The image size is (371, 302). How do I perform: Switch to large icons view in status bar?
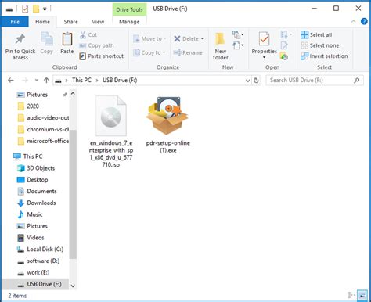362,296
